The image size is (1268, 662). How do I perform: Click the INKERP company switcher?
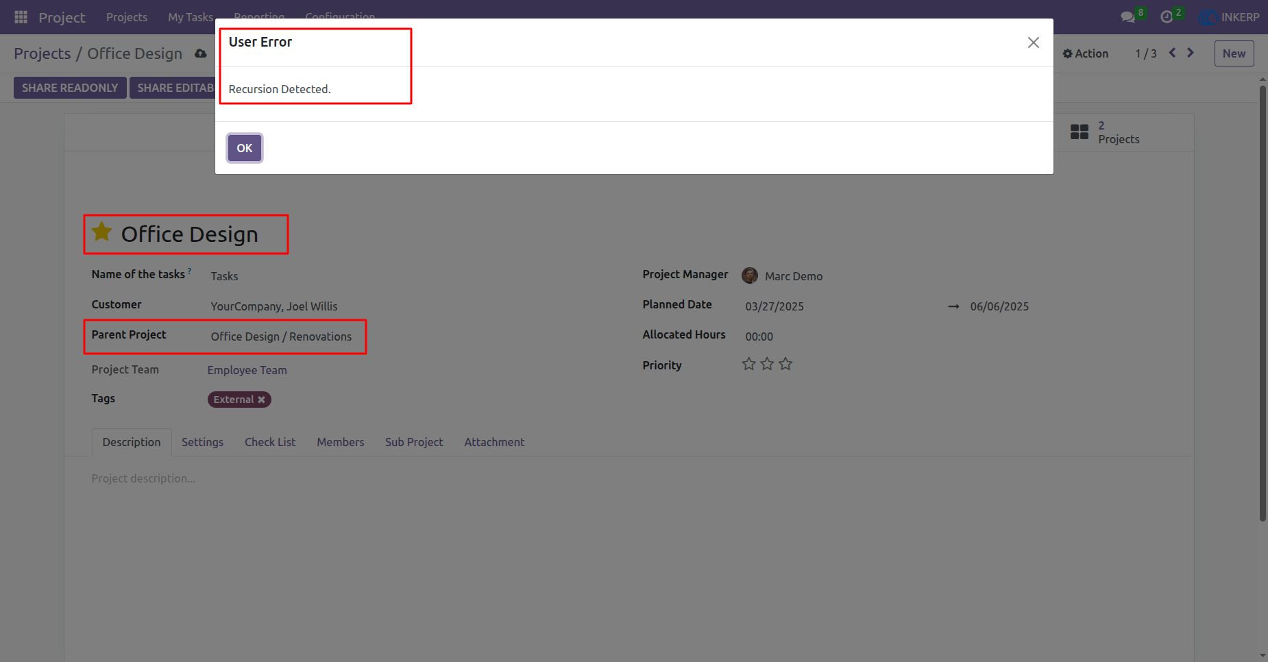click(1230, 17)
